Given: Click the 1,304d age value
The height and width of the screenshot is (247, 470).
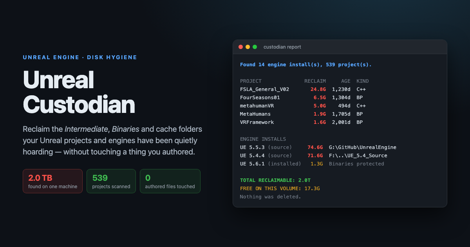Looking at the screenshot, I should 341,98.
